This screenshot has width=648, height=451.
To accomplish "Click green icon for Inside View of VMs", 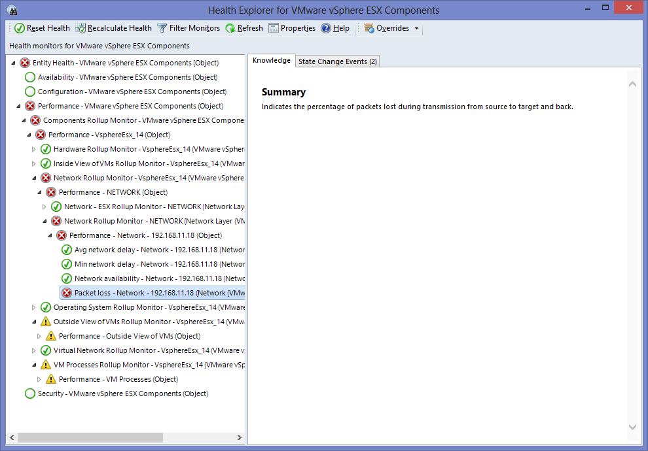I will (45, 164).
